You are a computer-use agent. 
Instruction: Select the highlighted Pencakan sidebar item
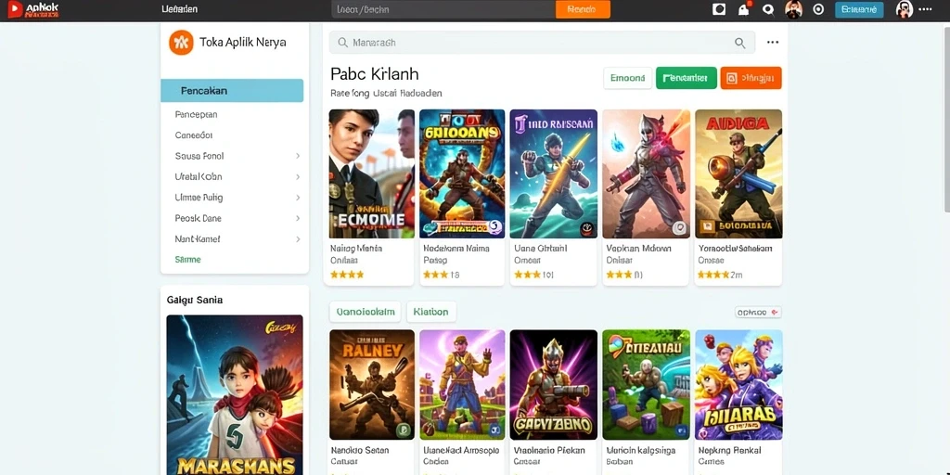[x=232, y=90]
